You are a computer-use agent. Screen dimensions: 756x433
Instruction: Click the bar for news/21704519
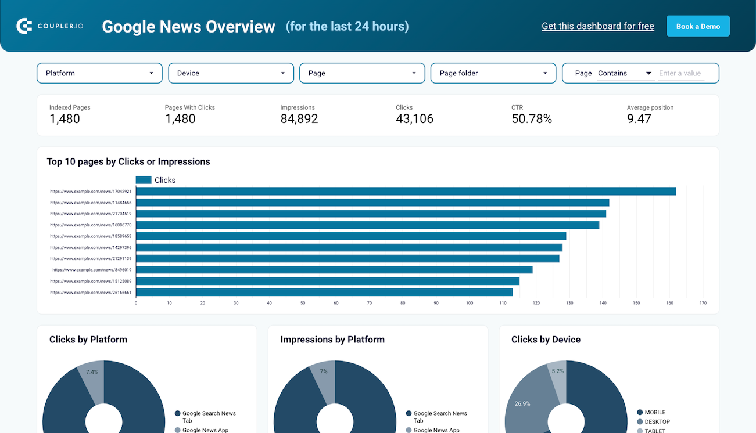click(371, 214)
